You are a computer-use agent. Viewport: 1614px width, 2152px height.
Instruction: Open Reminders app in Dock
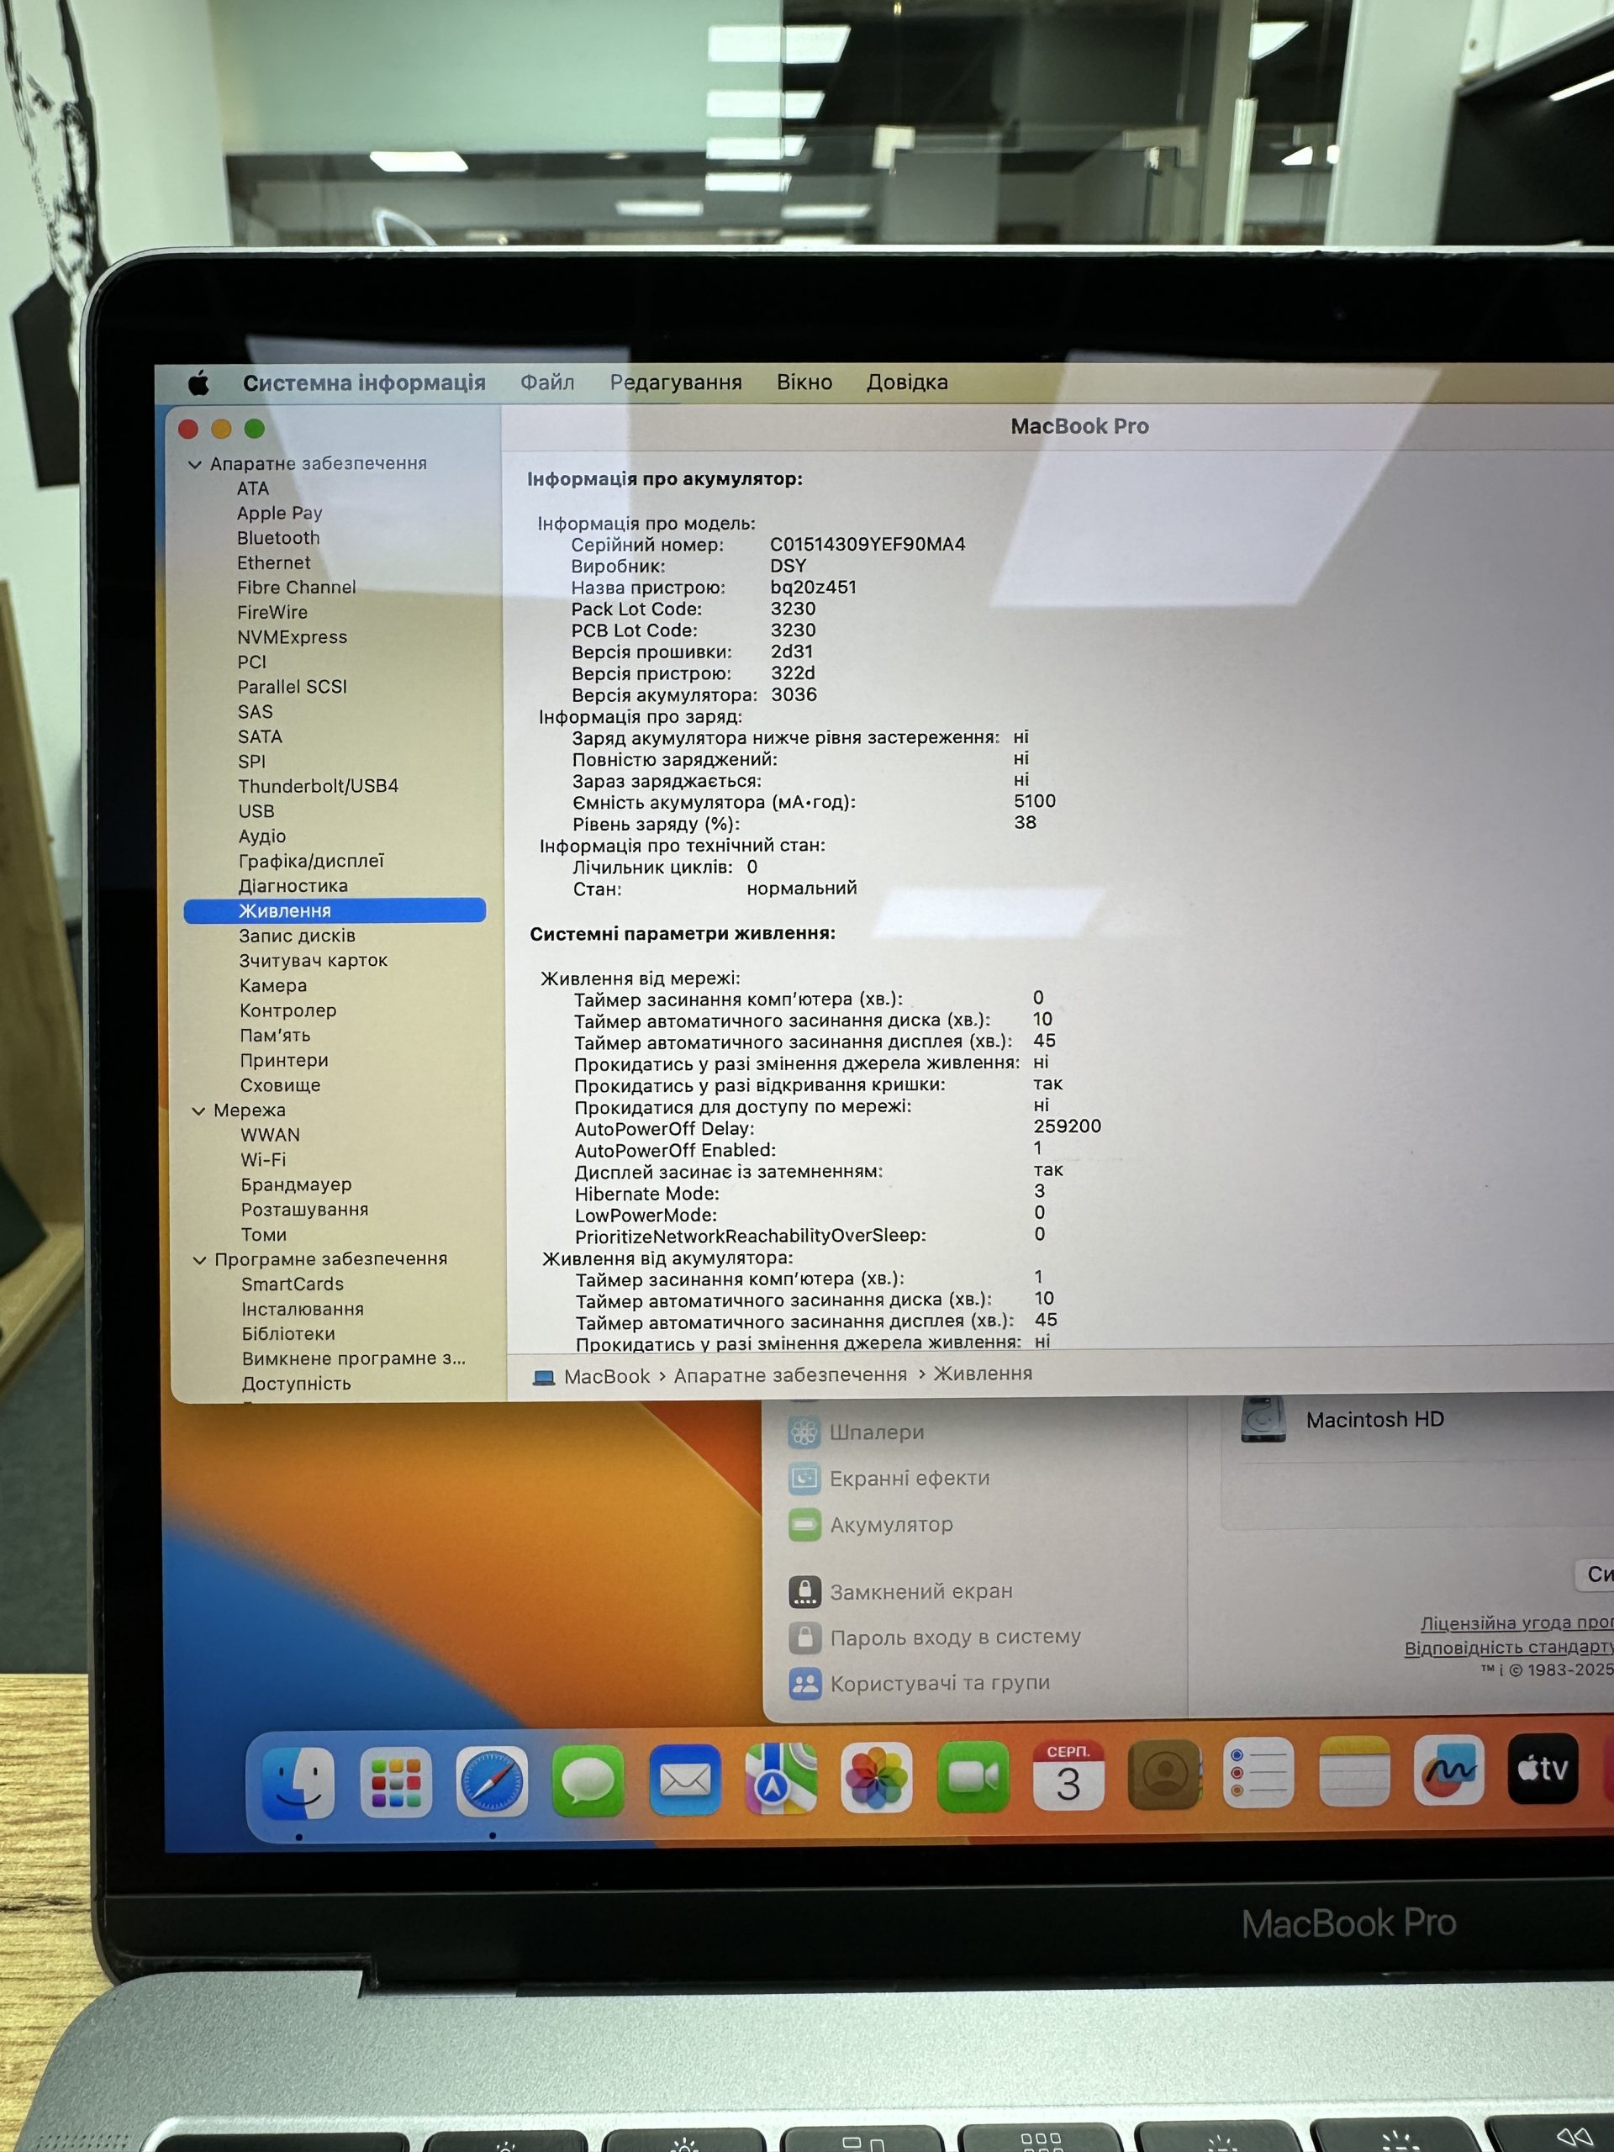pyautogui.click(x=1259, y=1774)
